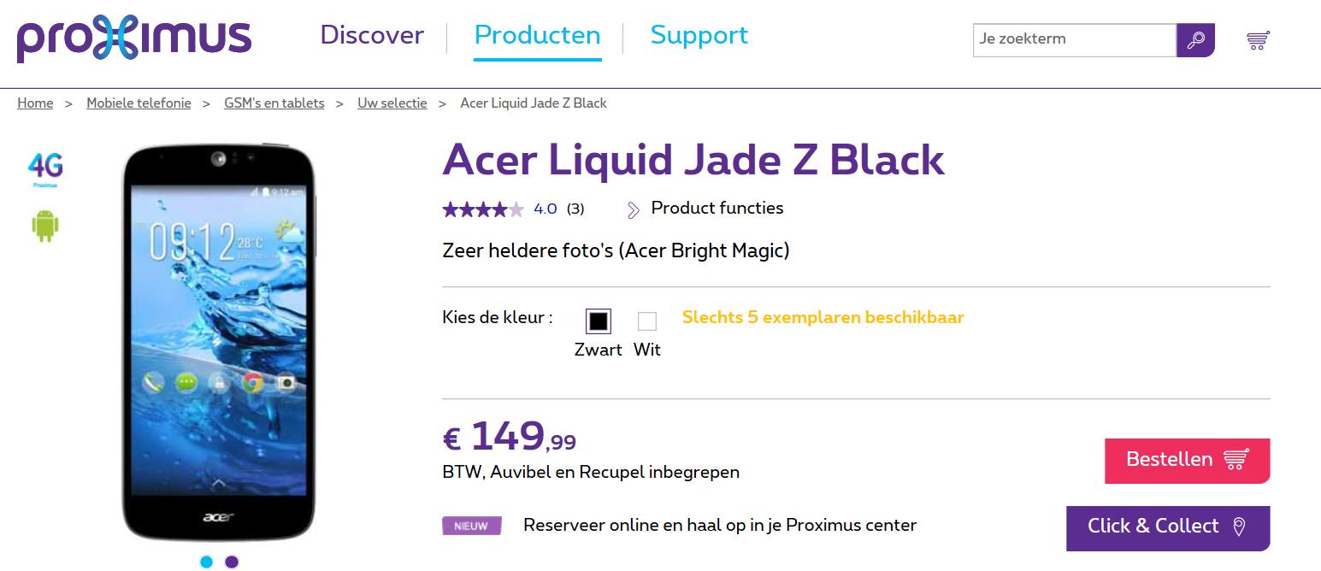Open the shopping cart icon in header
The image size is (1321, 571).
[1258, 40]
